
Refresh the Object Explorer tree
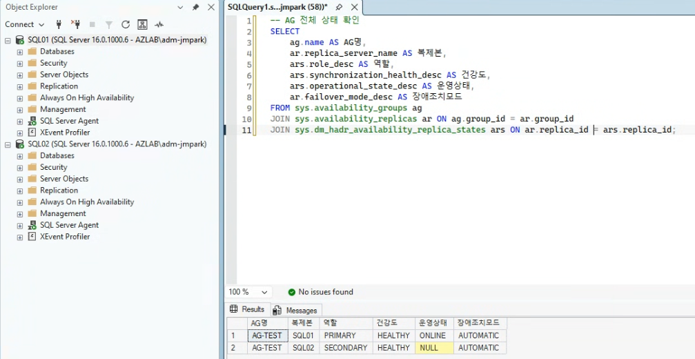coord(126,24)
